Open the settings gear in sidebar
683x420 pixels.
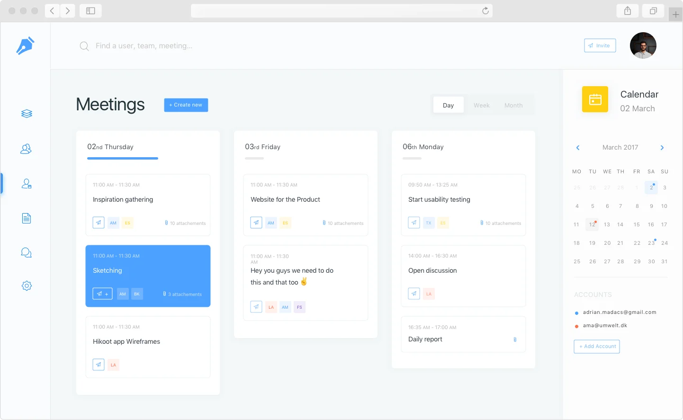[26, 286]
